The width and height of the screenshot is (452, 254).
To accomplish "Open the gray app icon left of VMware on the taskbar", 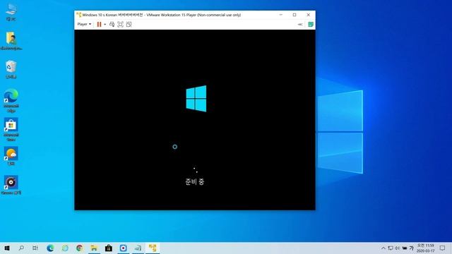I will pyautogui.click(x=138, y=248).
